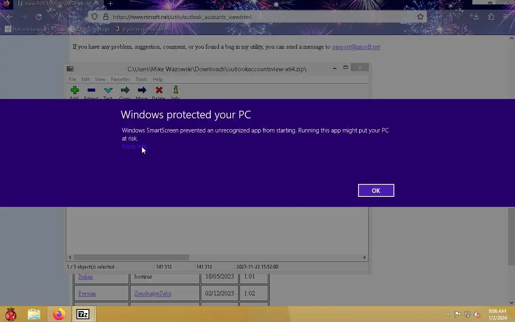Click the 7-Zip scrollbar left arrow
The height and width of the screenshot is (322, 515).
70,257
